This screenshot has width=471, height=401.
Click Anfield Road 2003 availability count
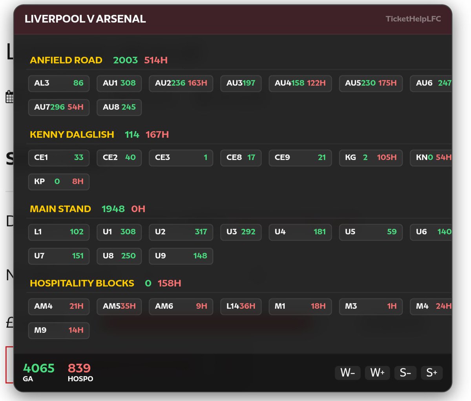pos(125,60)
